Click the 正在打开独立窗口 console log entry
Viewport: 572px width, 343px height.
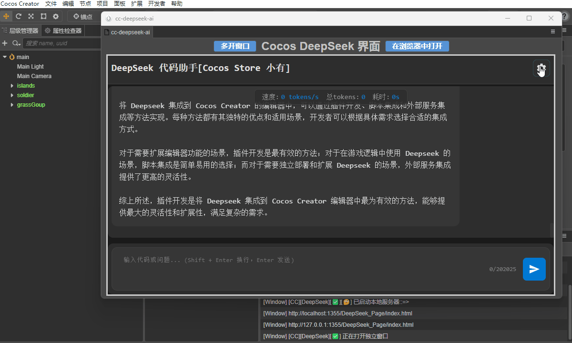point(326,336)
